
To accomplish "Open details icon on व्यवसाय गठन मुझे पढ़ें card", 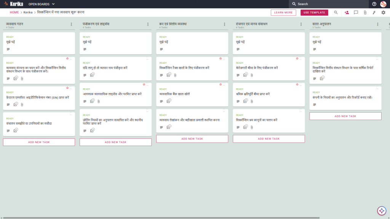I will [8, 49].
